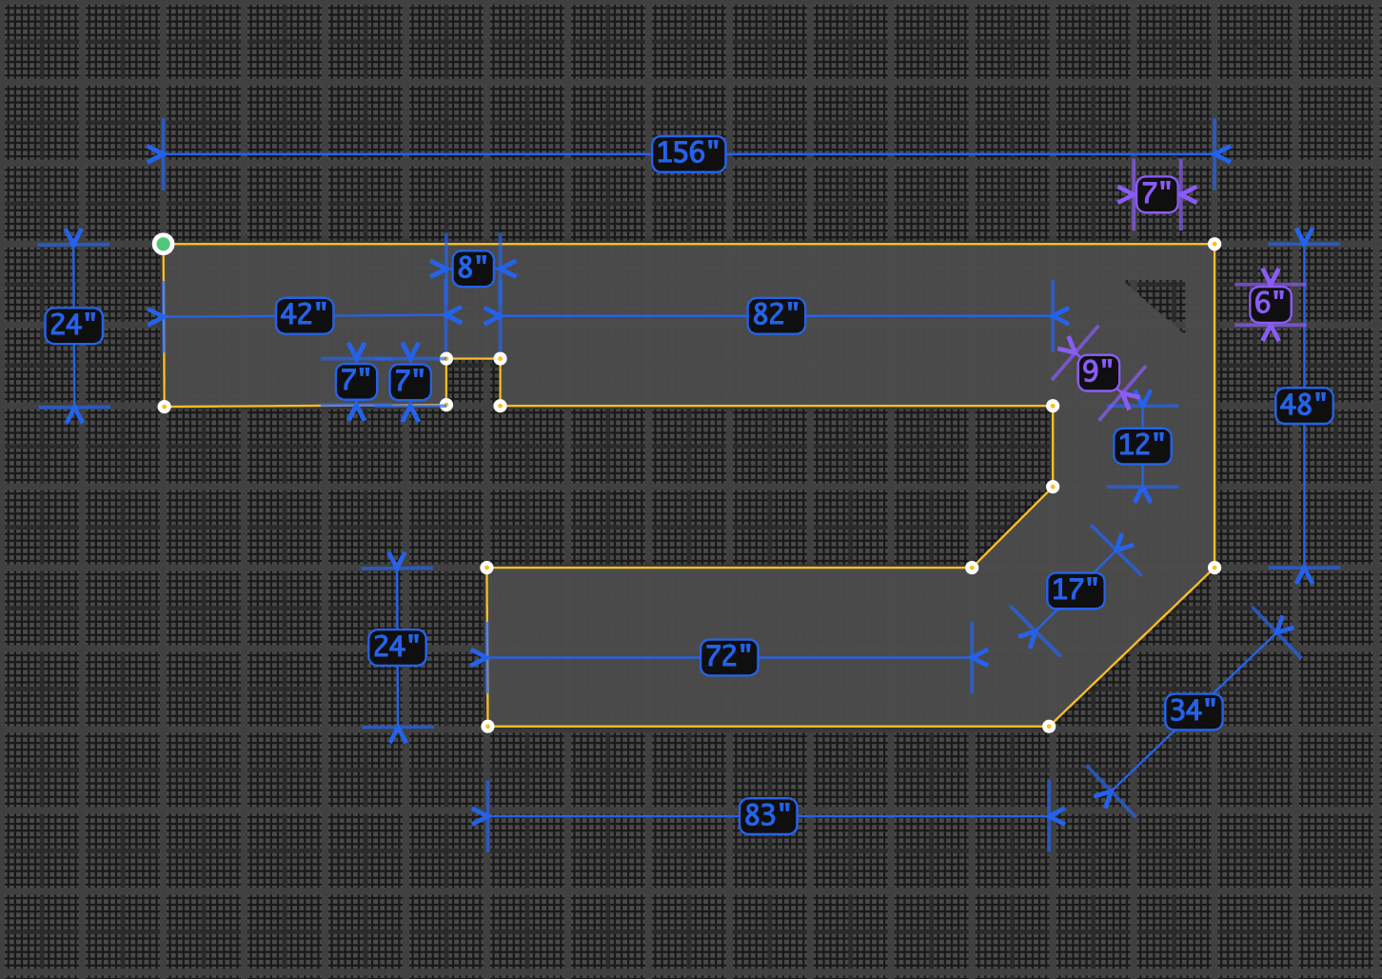Select the 8" notch width dimension
This screenshot has width=1382, height=979.
(x=472, y=269)
